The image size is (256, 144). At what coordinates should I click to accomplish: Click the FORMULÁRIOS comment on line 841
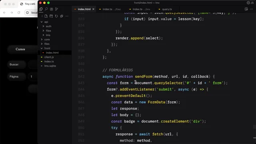pyautogui.click(x=118, y=70)
